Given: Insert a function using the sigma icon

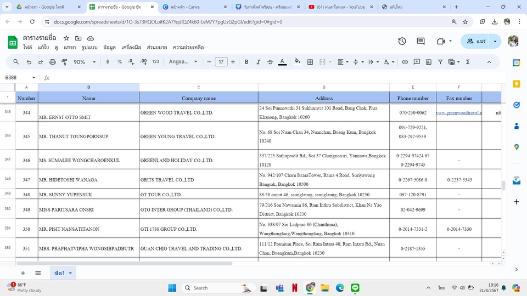Looking at the screenshot, I should point(468,62).
